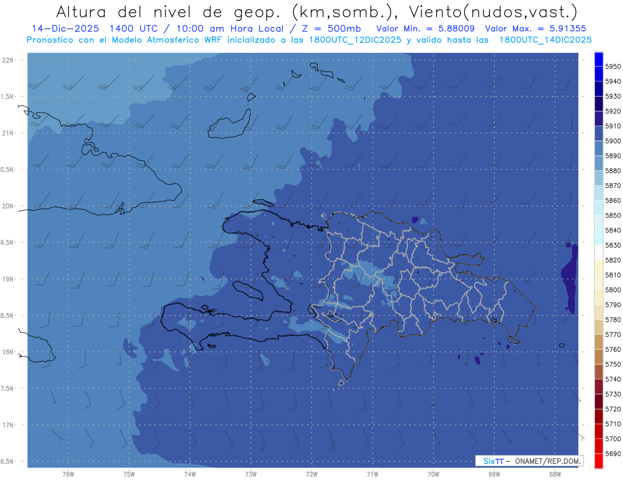623x481 pixels.
Task: Click the '76W' longitude label
Action: [x=68, y=474]
